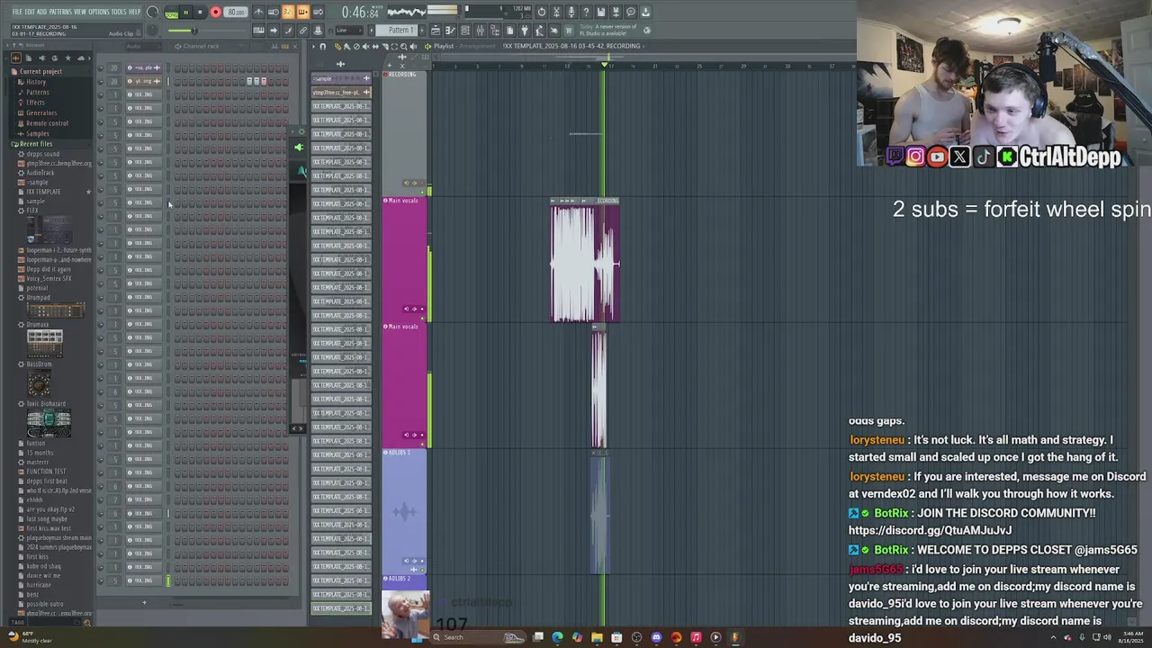Open the Mixer view from toolbar
Screen dimensions: 1152x648
point(480,31)
